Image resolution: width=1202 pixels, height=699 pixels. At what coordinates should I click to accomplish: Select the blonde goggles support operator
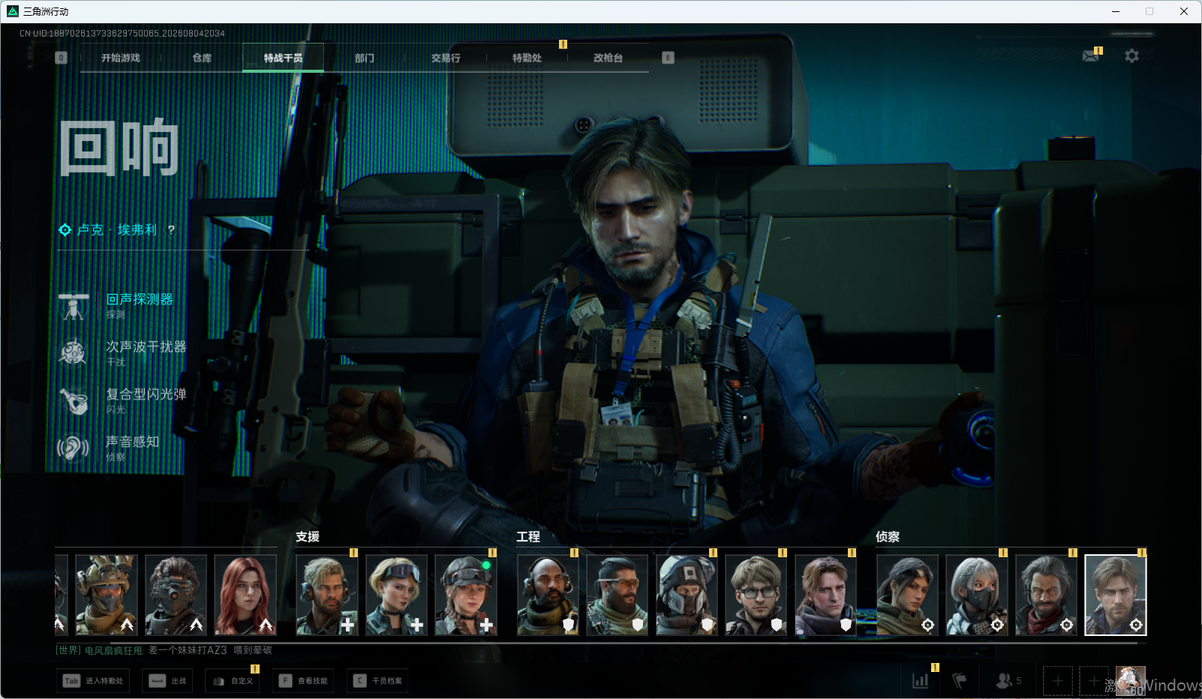(x=396, y=595)
